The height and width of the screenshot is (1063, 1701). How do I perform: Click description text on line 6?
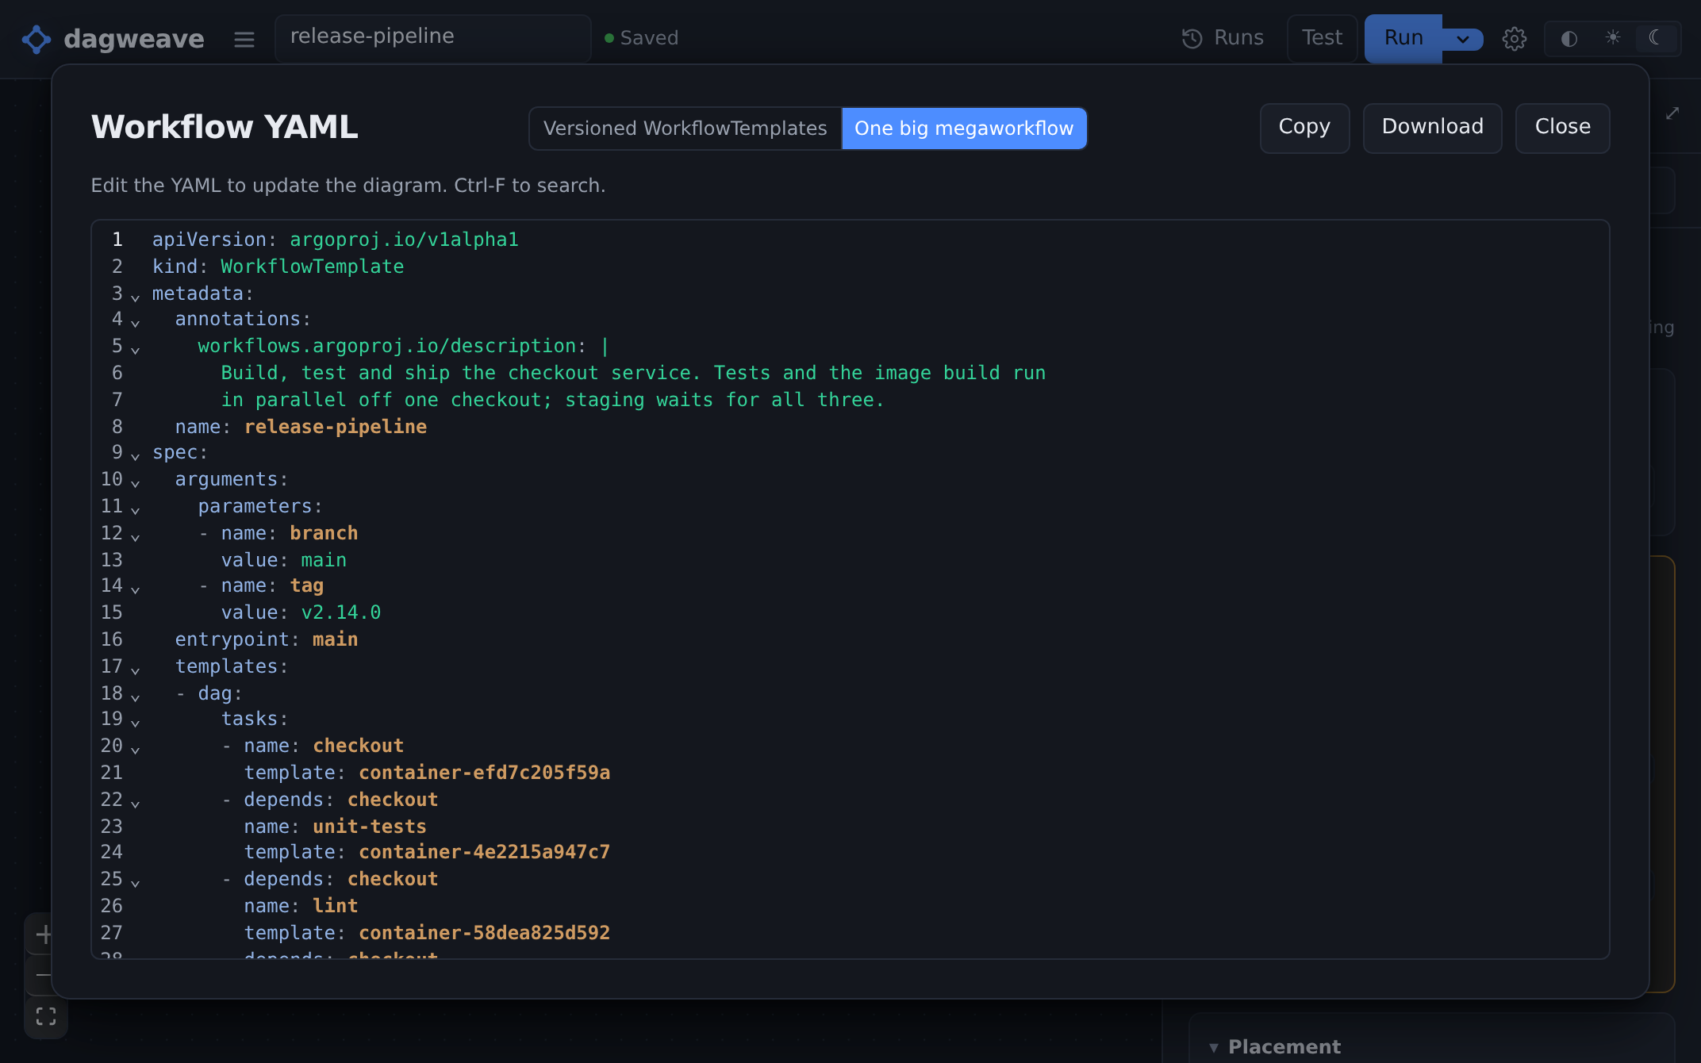[633, 373]
